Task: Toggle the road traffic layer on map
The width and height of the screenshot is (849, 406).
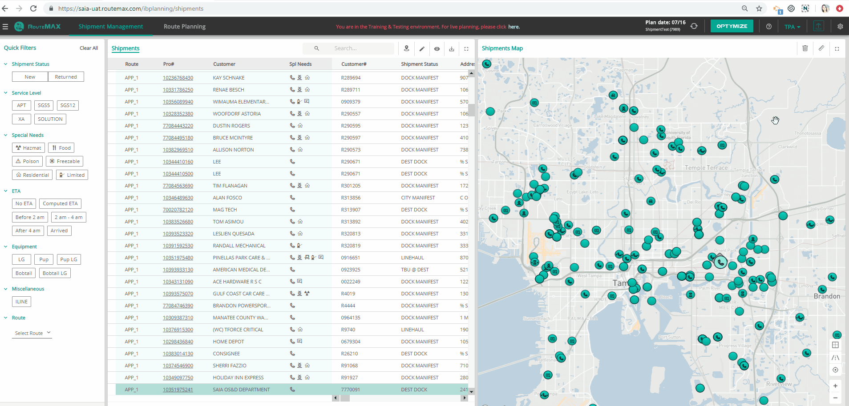Action: (835, 358)
